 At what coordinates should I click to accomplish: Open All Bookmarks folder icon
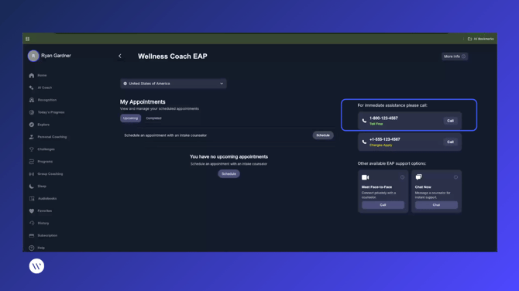pyautogui.click(x=469, y=39)
